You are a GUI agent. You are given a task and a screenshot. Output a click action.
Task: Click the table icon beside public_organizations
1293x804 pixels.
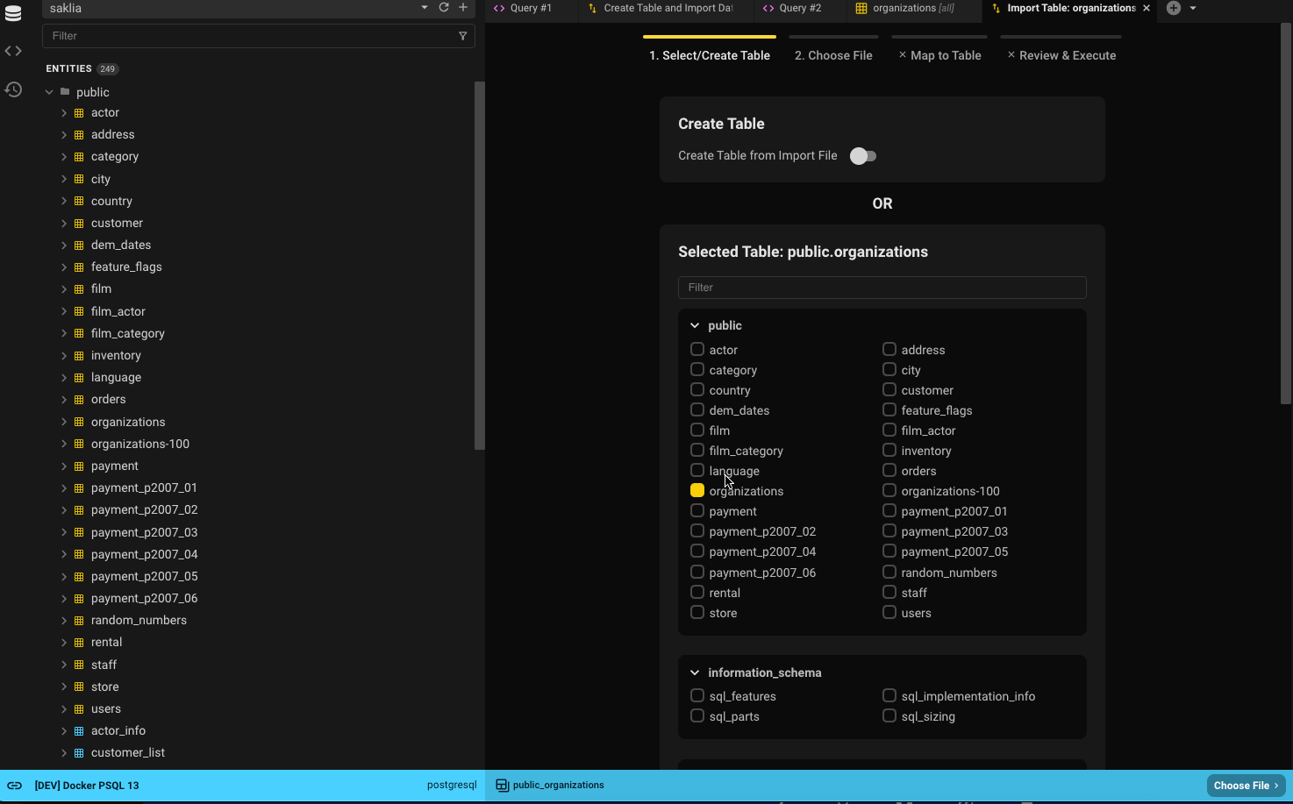click(x=502, y=786)
